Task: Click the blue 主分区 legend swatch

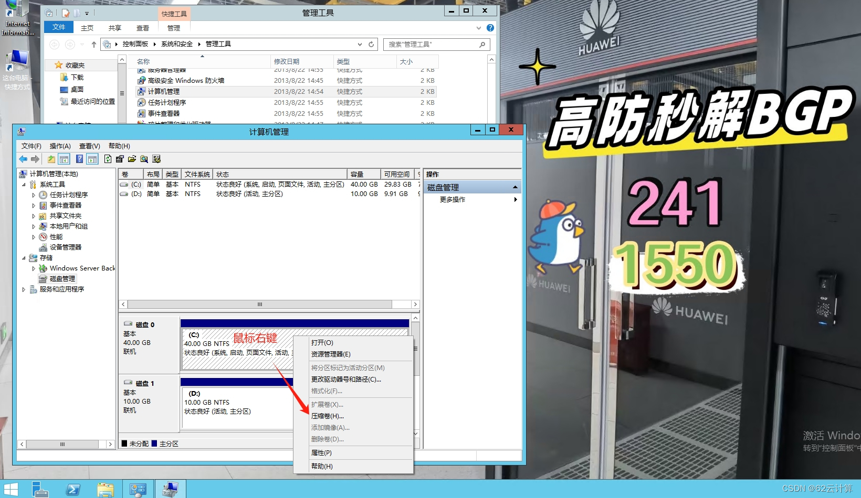Action: point(154,443)
